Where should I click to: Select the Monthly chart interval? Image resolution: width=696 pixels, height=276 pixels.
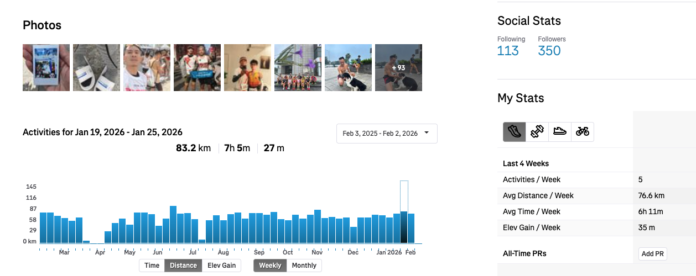(x=304, y=266)
